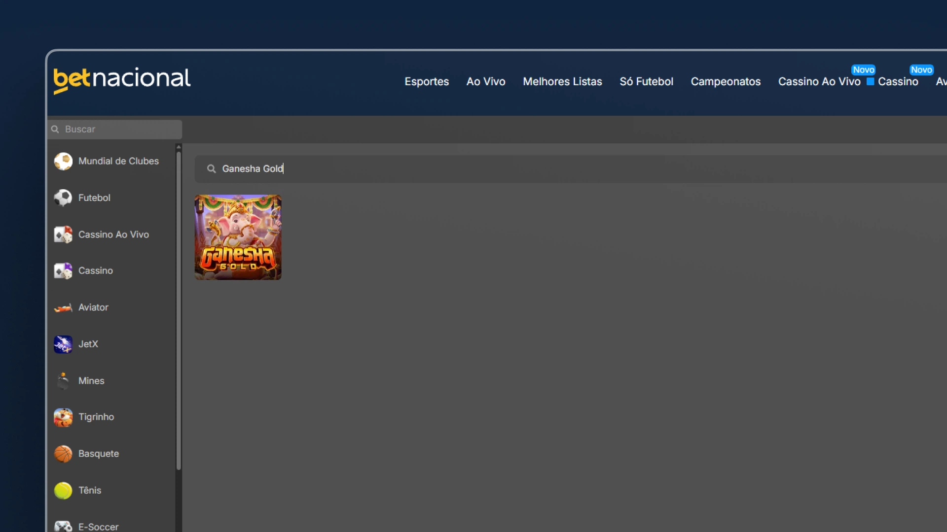The image size is (947, 532).
Task: Open the Ganesha Gold game thumbnail
Action: (238, 237)
